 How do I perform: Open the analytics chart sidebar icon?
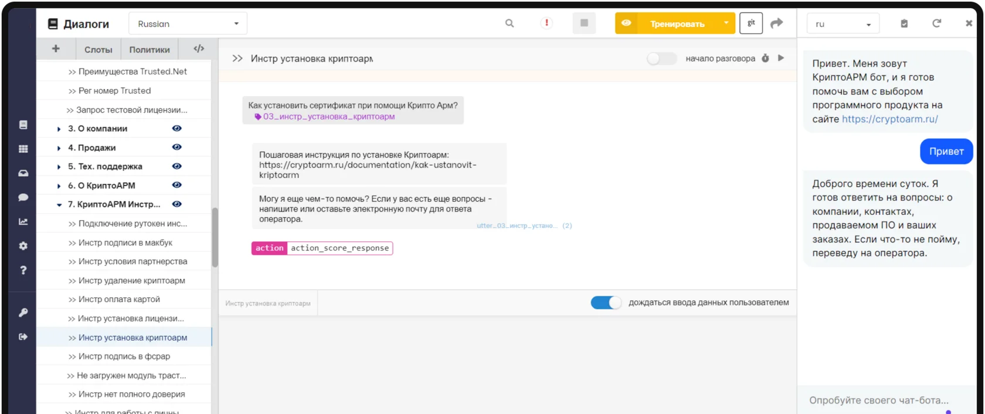[x=23, y=222]
